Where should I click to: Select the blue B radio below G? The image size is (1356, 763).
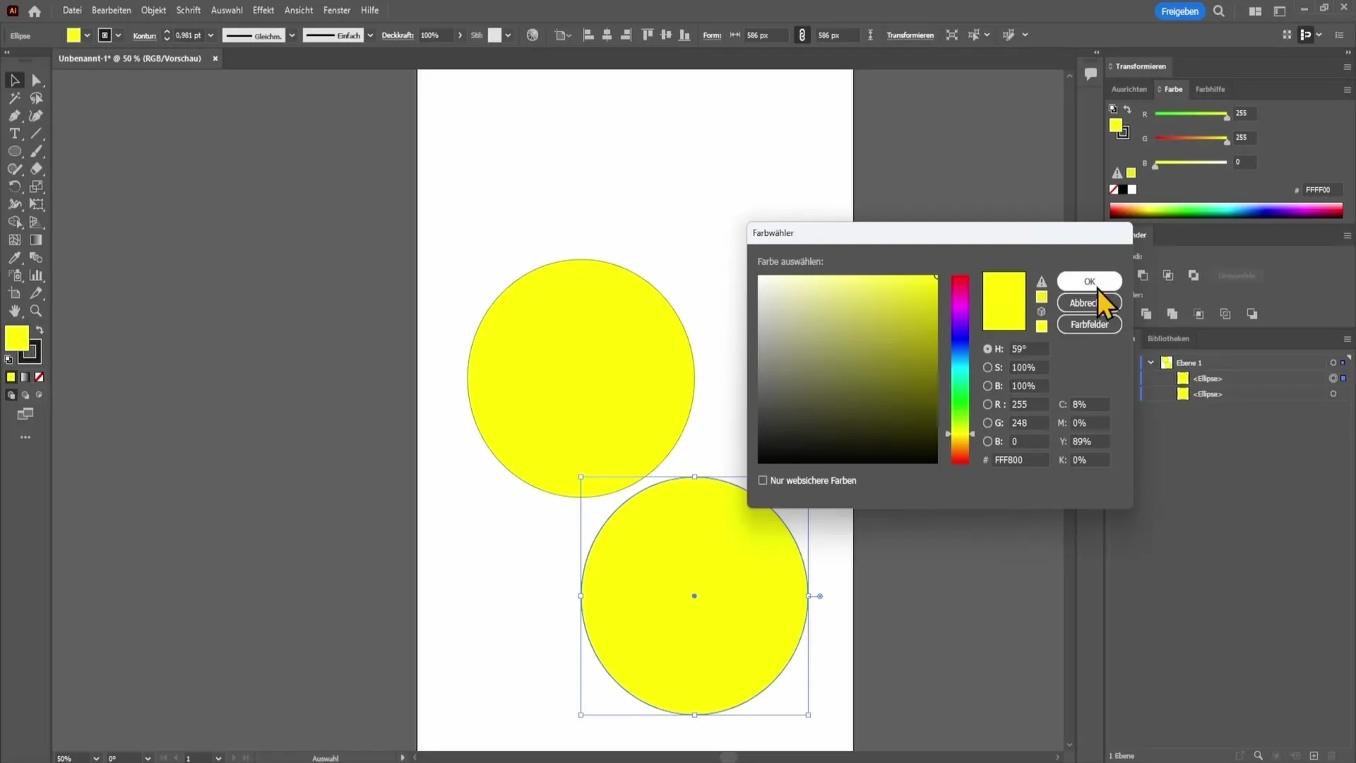tap(987, 442)
